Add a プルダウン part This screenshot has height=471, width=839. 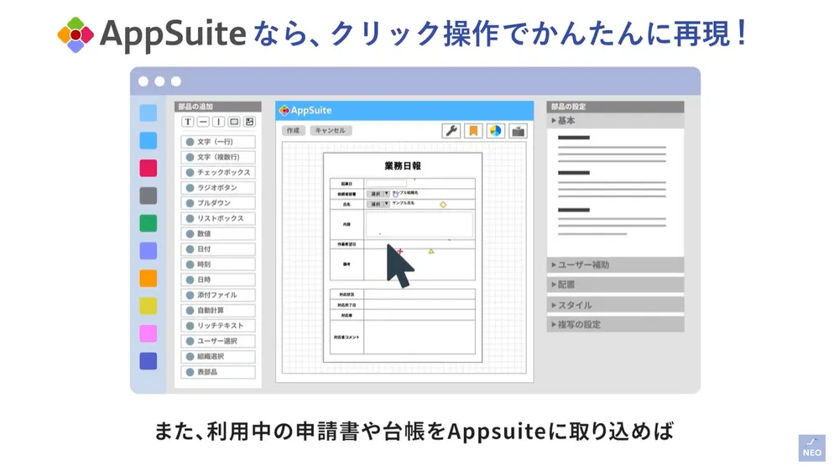(x=218, y=203)
